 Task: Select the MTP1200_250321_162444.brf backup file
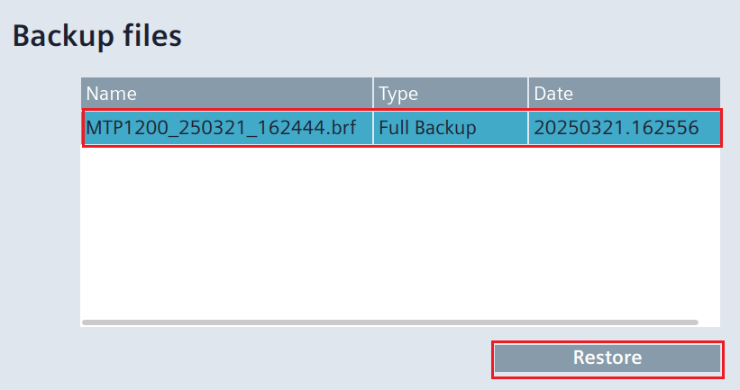(x=227, y=128)
